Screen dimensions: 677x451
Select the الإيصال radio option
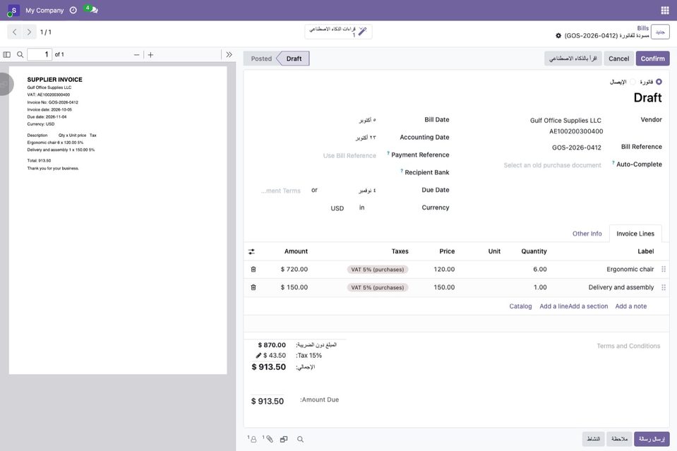click(x=633, y=82)
